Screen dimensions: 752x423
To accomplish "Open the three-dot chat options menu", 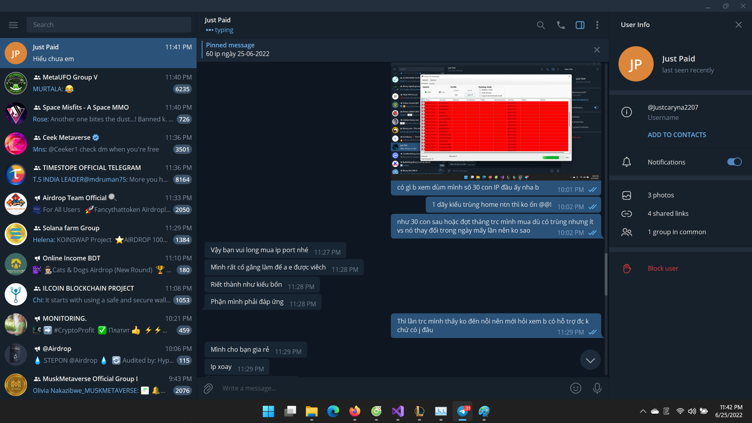I will (x=597, y=25).
